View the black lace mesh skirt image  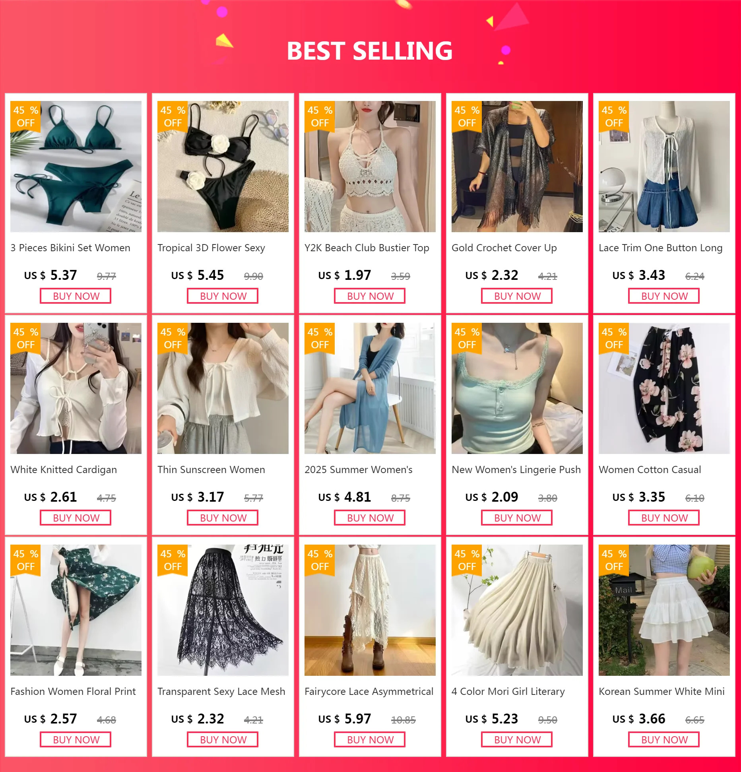tap(223, 610)
